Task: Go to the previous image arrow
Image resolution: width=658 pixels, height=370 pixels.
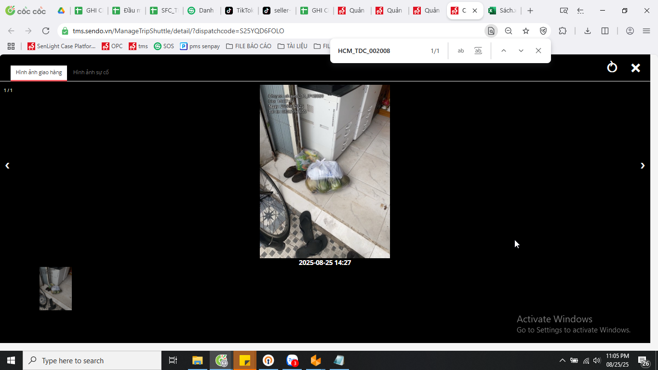Action: 7,166
